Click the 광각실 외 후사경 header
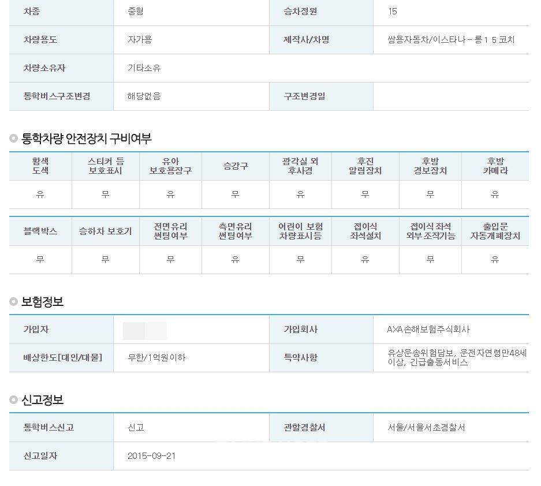This screenshot has width=541, height=486. coord(300,166)
